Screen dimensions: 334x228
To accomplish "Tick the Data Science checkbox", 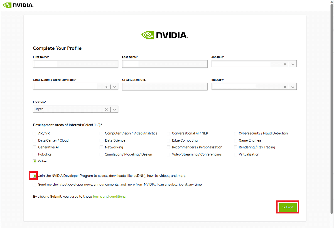I will [102, 140].
